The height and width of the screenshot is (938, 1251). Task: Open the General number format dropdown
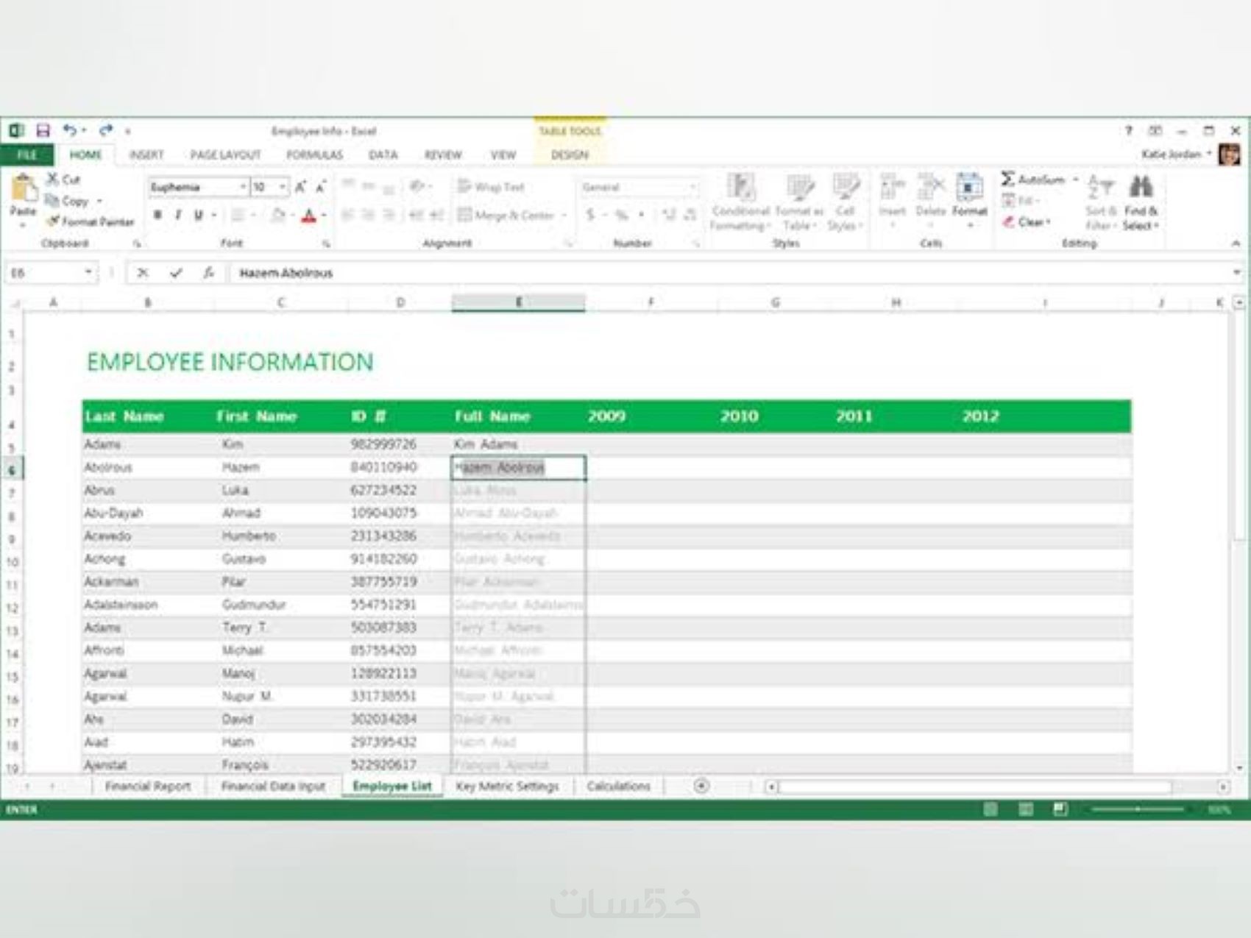tap(692, 187)
